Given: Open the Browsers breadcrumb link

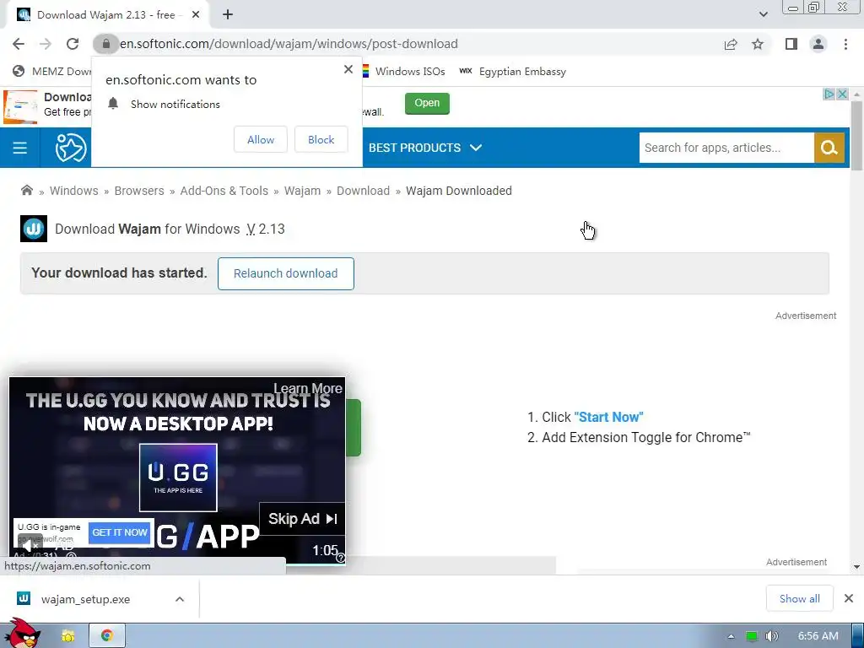Looking at the screenshot, I should click(139, 191).
